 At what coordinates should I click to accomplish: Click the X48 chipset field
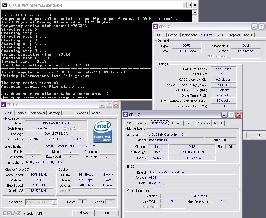[x=192, y=147]
